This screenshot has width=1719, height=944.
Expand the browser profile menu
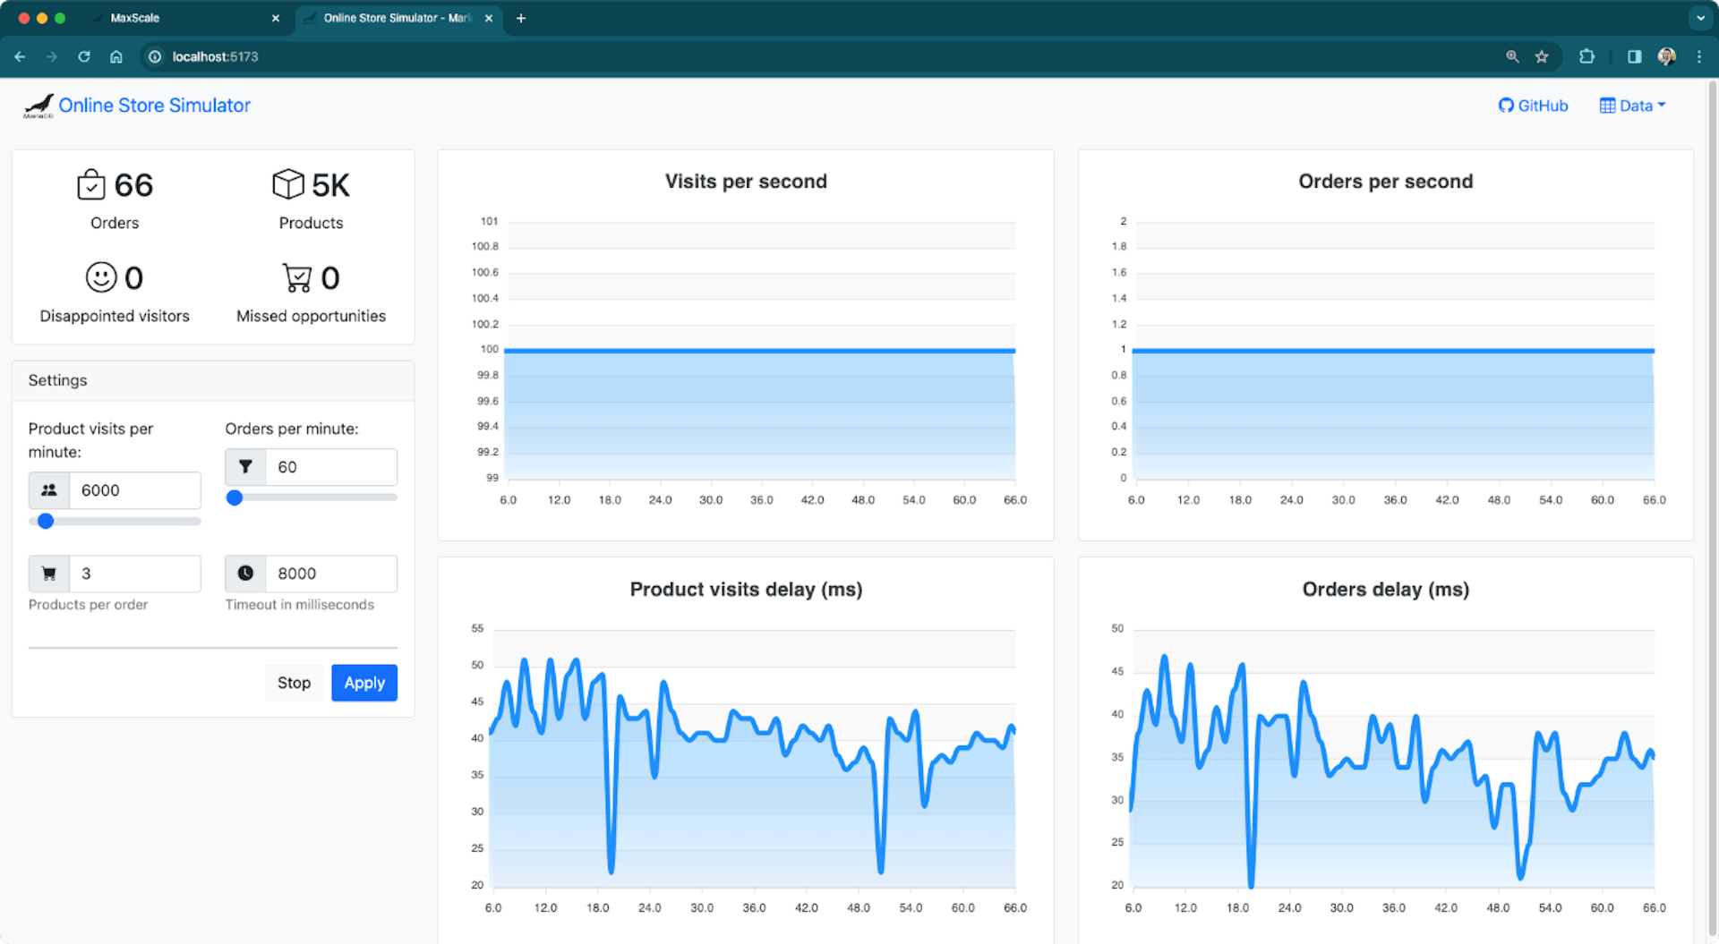coord(1667,56)
